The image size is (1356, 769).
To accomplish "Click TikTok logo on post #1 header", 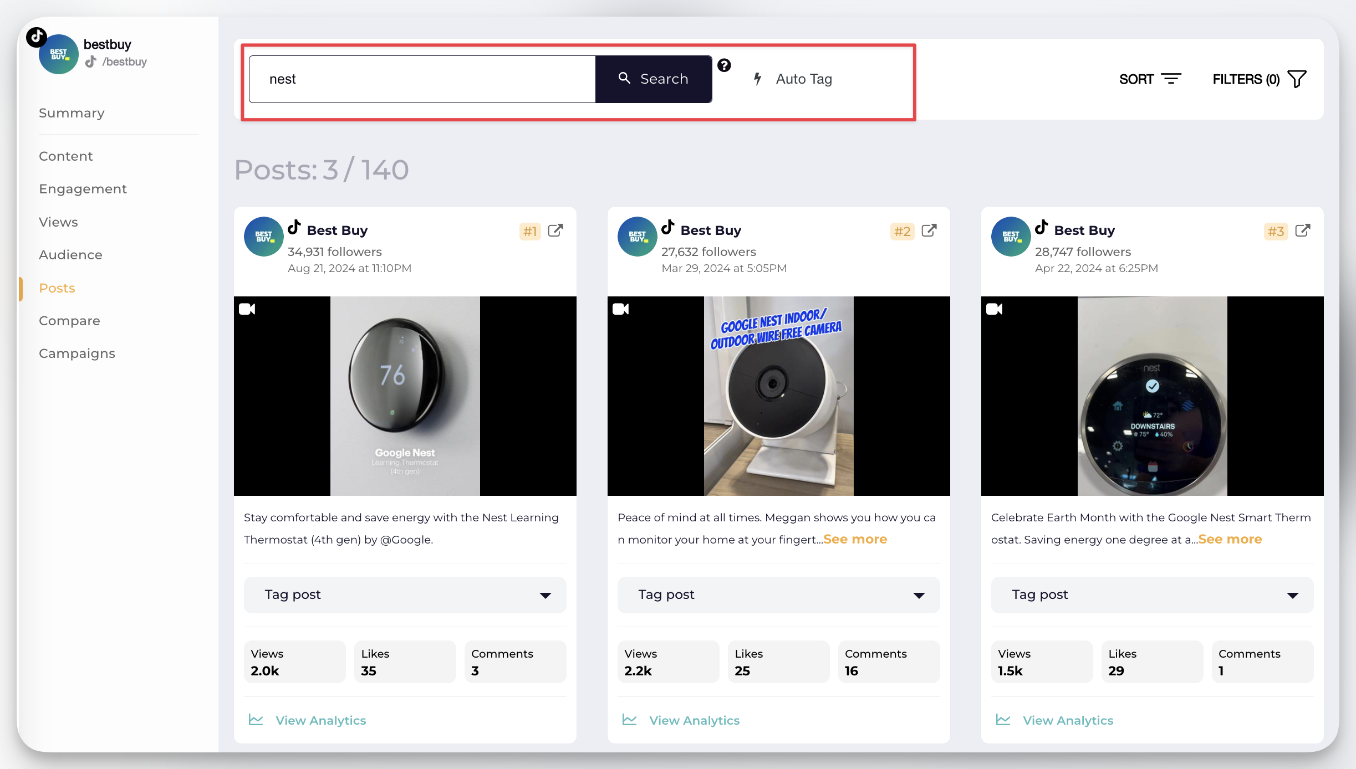I will tap(294, 227).
